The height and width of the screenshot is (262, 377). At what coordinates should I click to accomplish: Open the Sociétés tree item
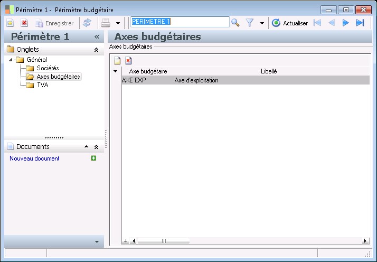point(42,68)
